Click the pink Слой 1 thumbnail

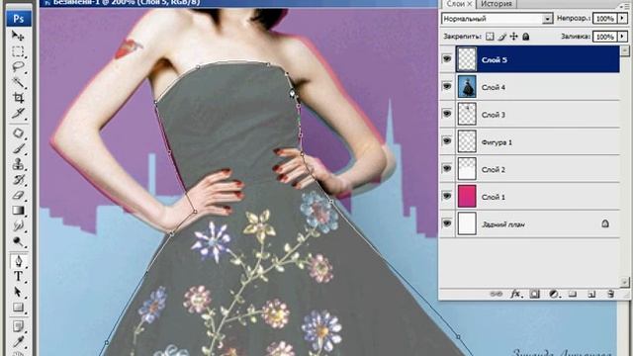(467, 196)
